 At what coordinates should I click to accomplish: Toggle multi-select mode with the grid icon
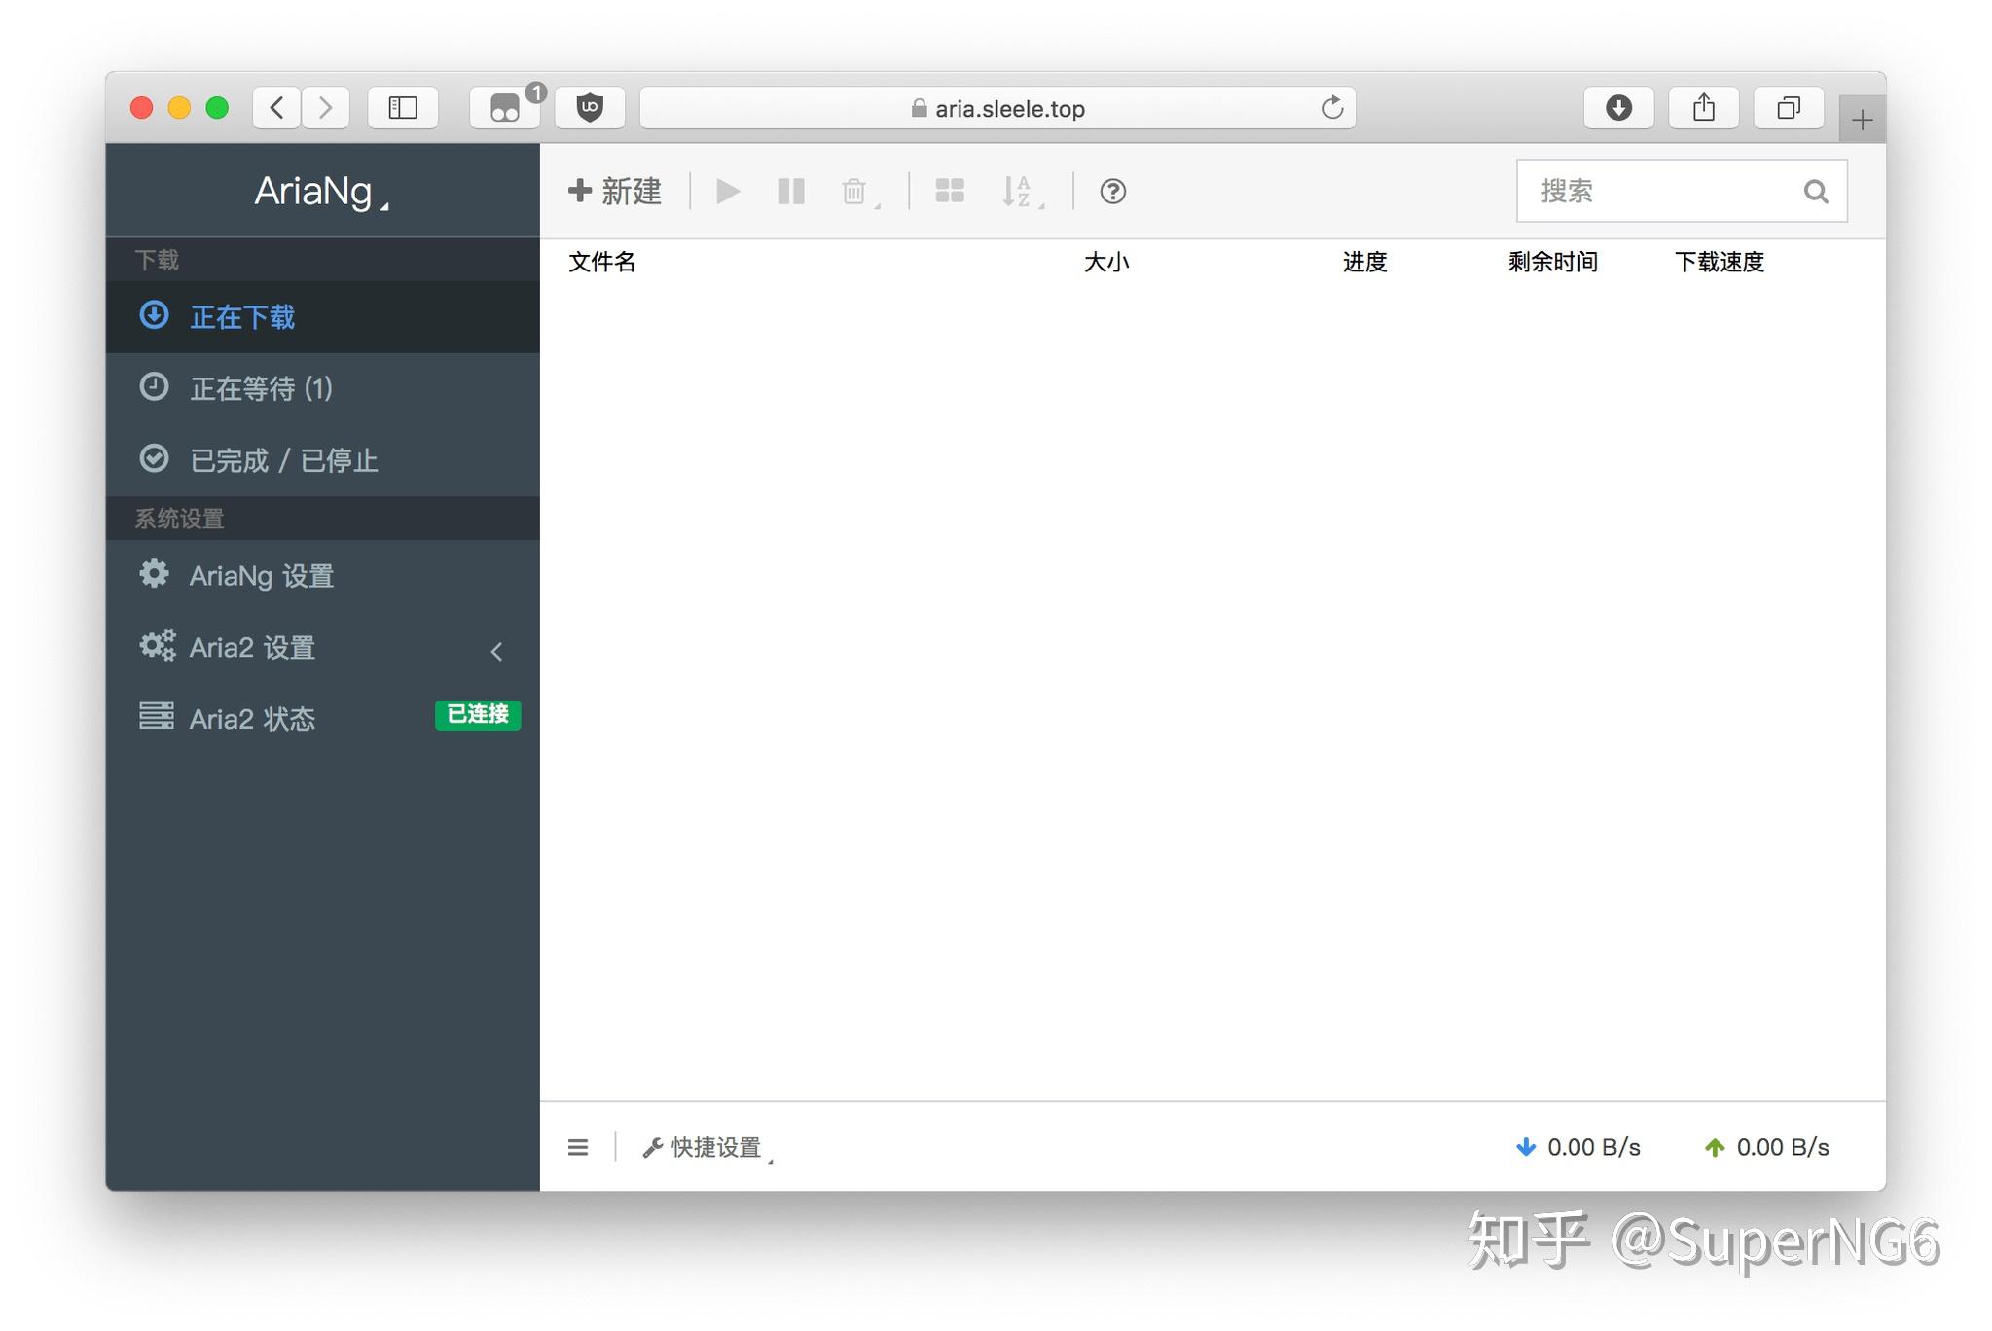950,191
